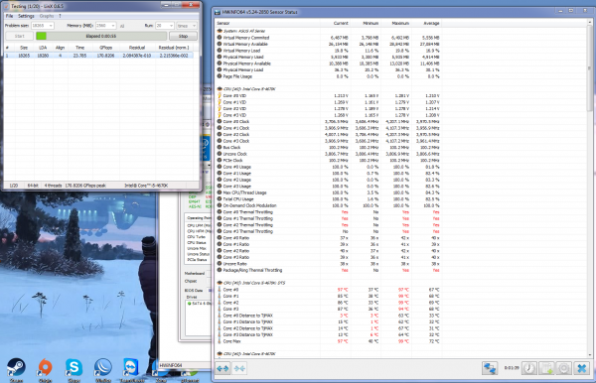Click the LinX Stop button

pyautogui.click(x=183, y=36)
